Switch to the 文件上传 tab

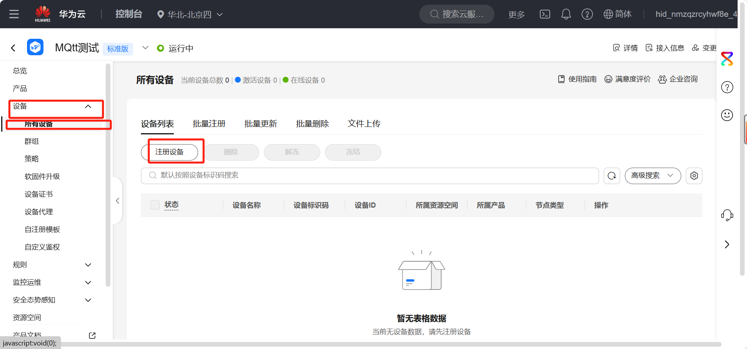[364, 124]
